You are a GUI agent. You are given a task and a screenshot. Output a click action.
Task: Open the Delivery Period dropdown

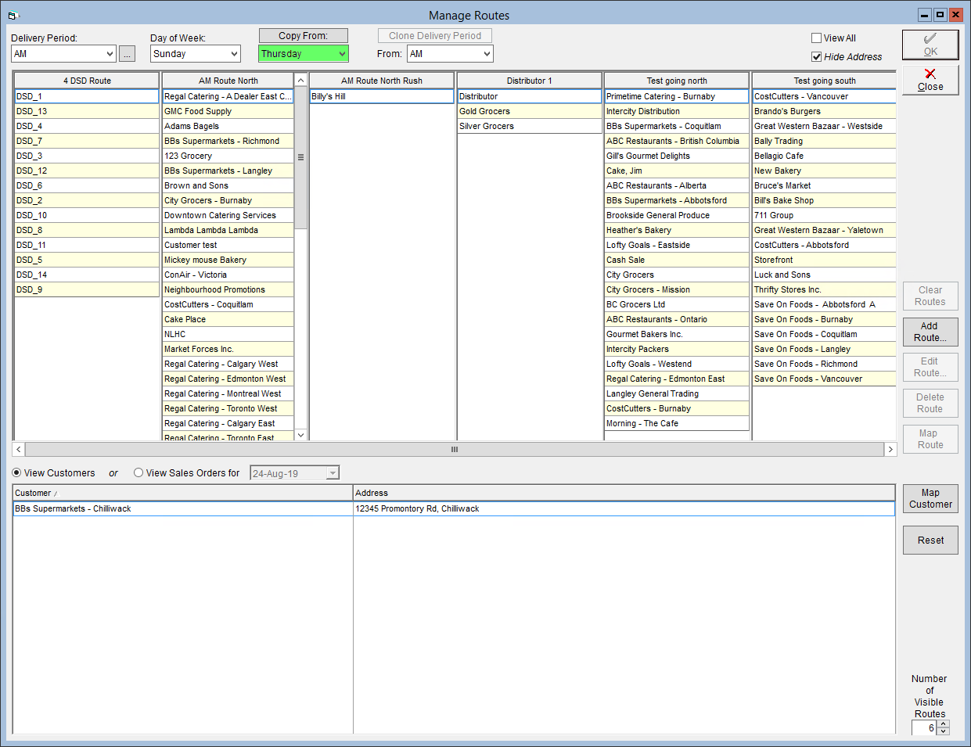(109, 54)
